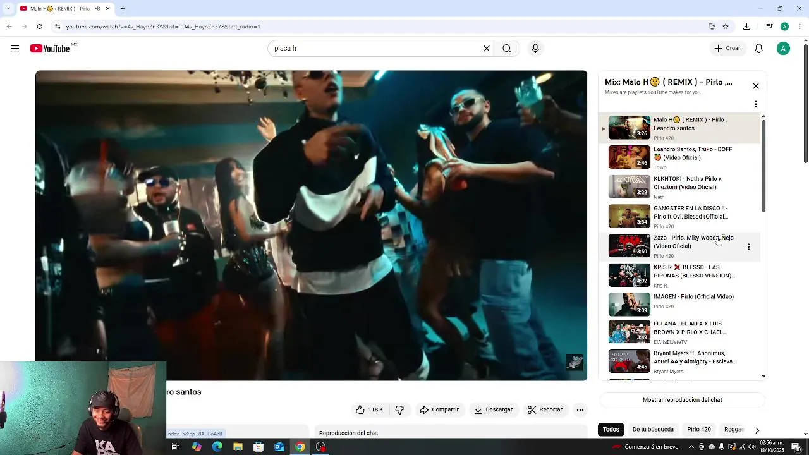Play Bryant Myers Esclava playlist item

(679, 362)
